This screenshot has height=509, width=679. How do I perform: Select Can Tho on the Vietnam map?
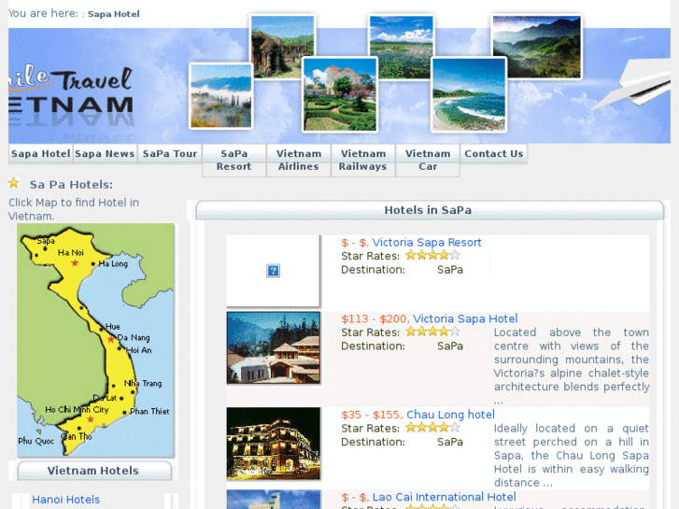point(77,436)
